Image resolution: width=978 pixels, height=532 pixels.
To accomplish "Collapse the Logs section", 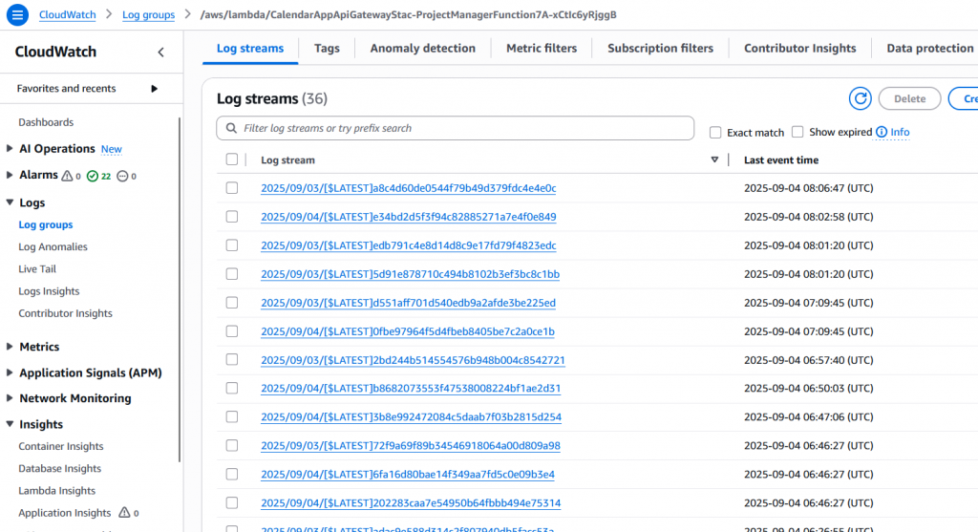I will point(10,202).
